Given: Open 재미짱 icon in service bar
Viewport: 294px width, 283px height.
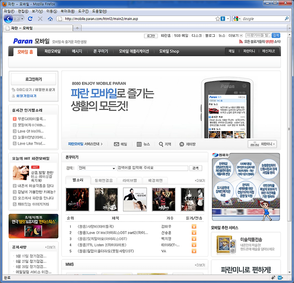Looking at the screenshot, I should tap(182, 144).
